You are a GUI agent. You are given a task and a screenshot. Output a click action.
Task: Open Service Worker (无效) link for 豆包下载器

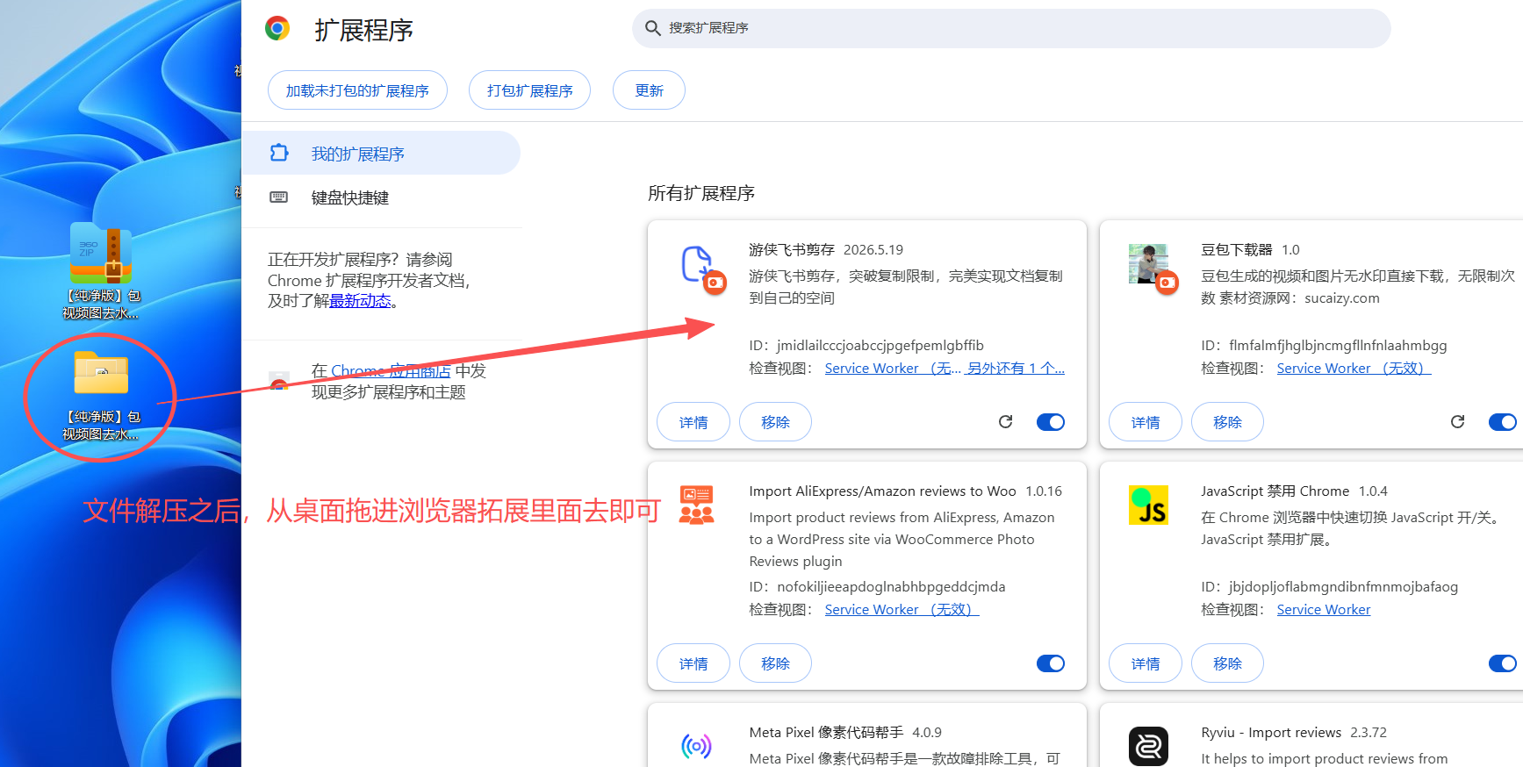coord(1354,369)
